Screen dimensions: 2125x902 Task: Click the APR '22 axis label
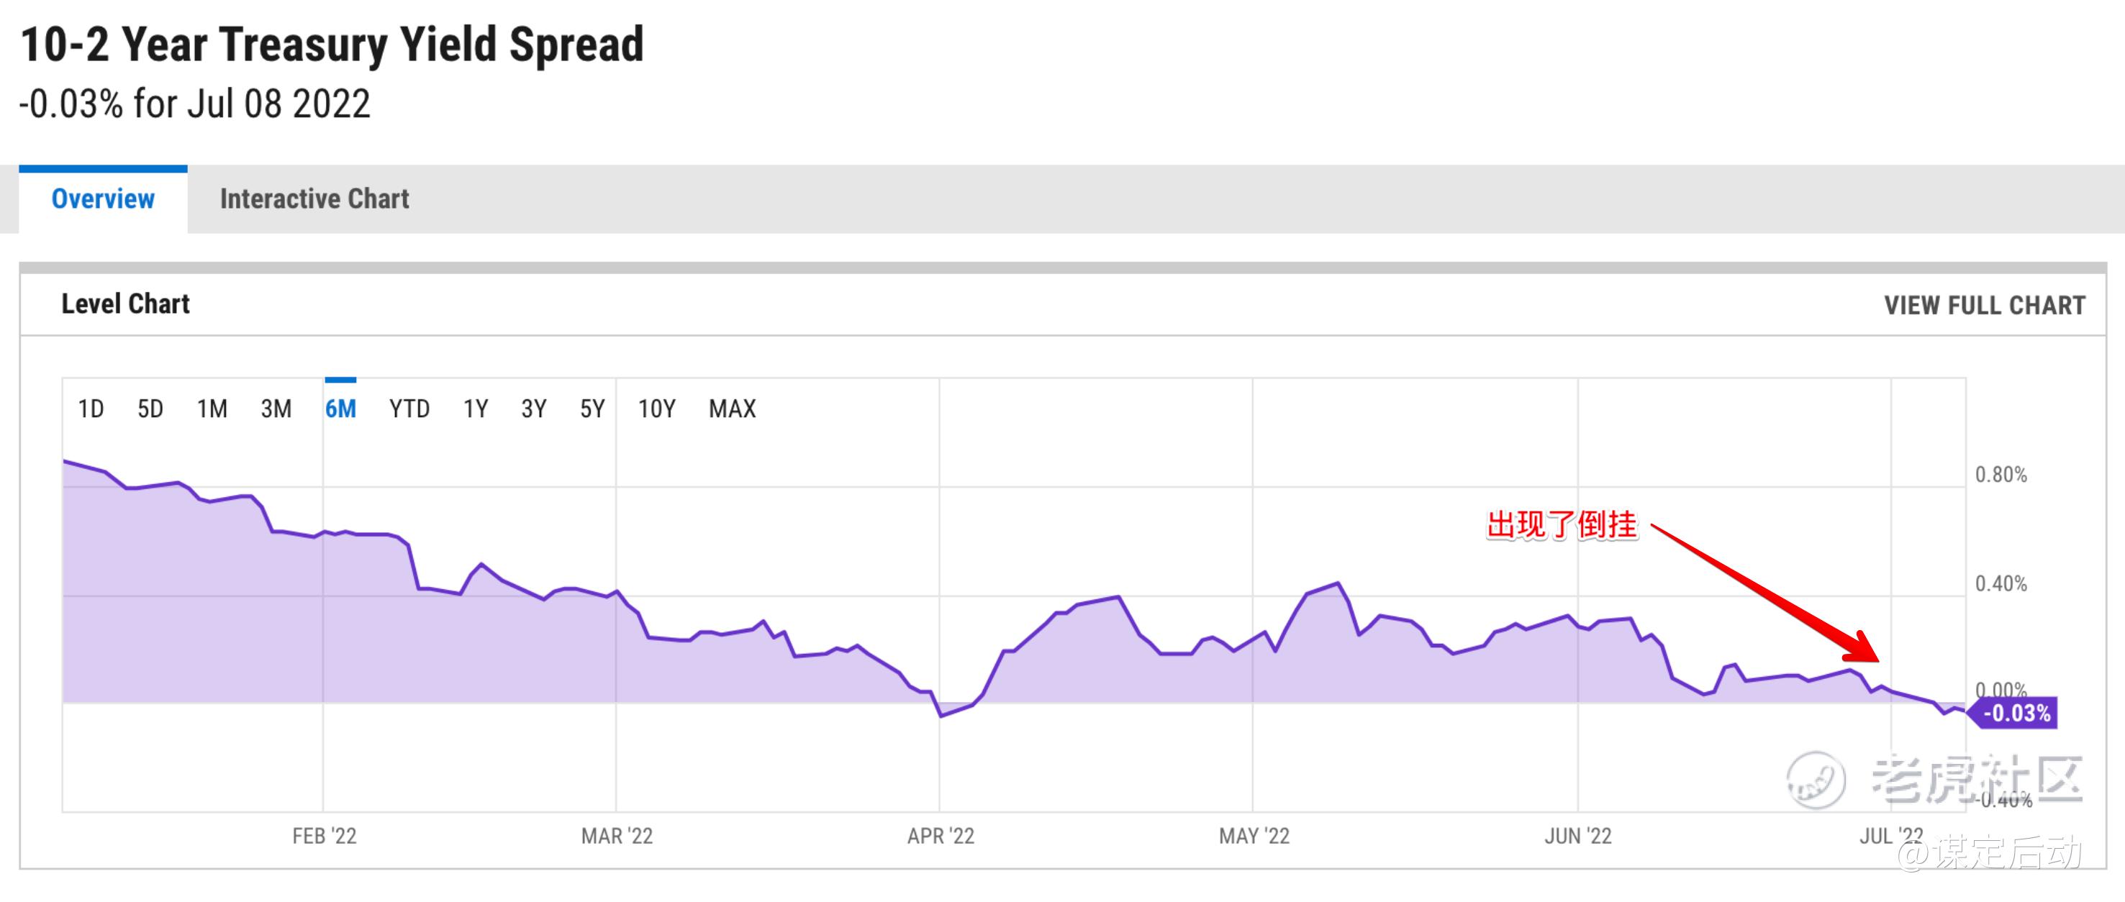click(941, 836)
